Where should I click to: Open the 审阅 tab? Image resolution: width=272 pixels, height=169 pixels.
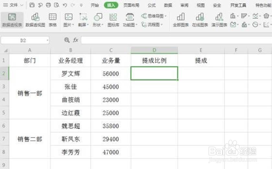[x=184, y=5]
